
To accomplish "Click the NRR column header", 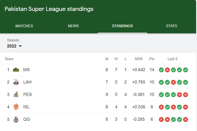I will pos(139,59).
